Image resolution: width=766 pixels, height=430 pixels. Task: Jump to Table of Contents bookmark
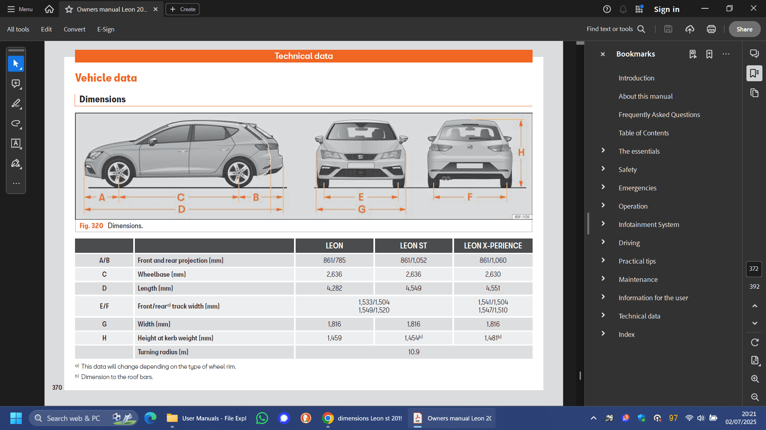pos(644,133)
